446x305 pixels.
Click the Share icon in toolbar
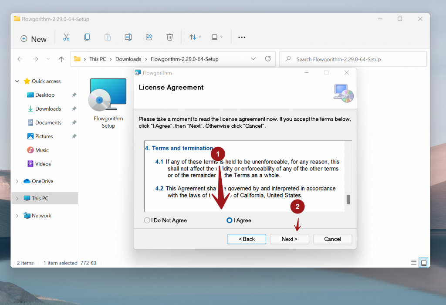(x=149, y=37)
